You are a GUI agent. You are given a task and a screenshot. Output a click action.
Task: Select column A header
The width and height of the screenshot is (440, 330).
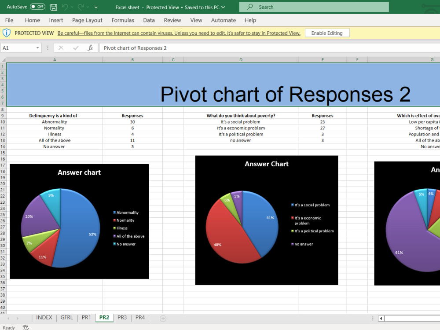click(x=55, y=60)
